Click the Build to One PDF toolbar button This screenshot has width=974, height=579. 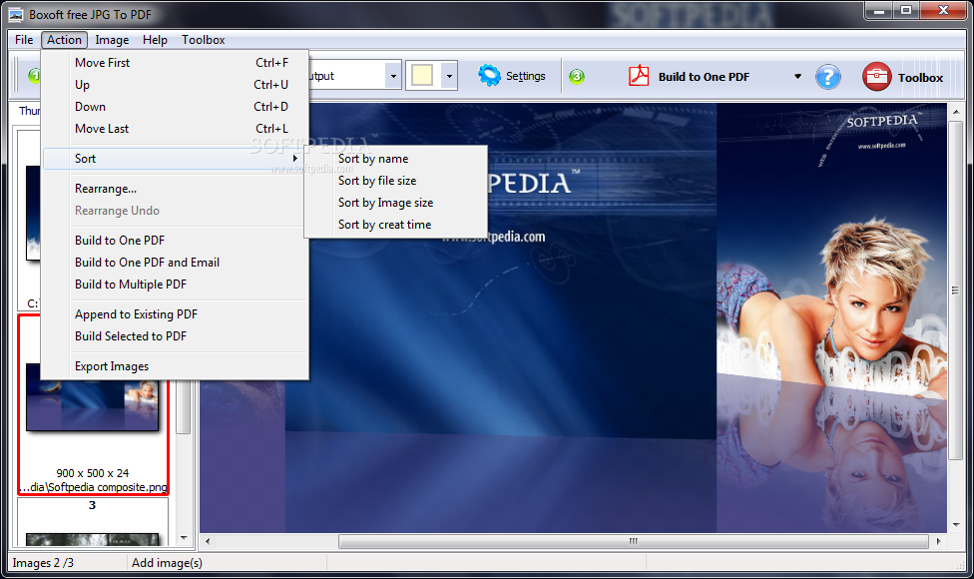click(x=704, y=77)
